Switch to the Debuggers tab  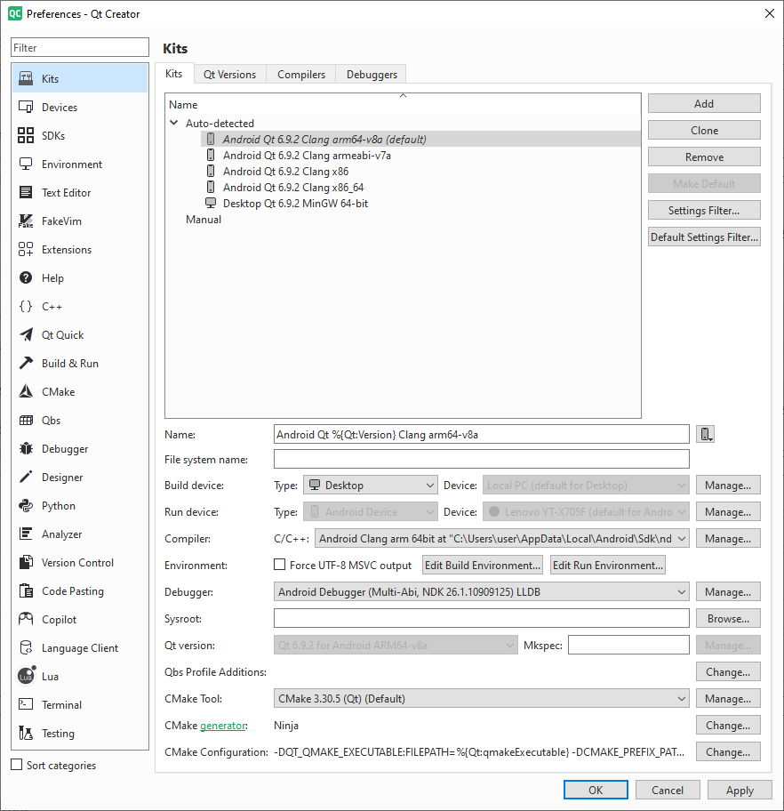[372, 75]
